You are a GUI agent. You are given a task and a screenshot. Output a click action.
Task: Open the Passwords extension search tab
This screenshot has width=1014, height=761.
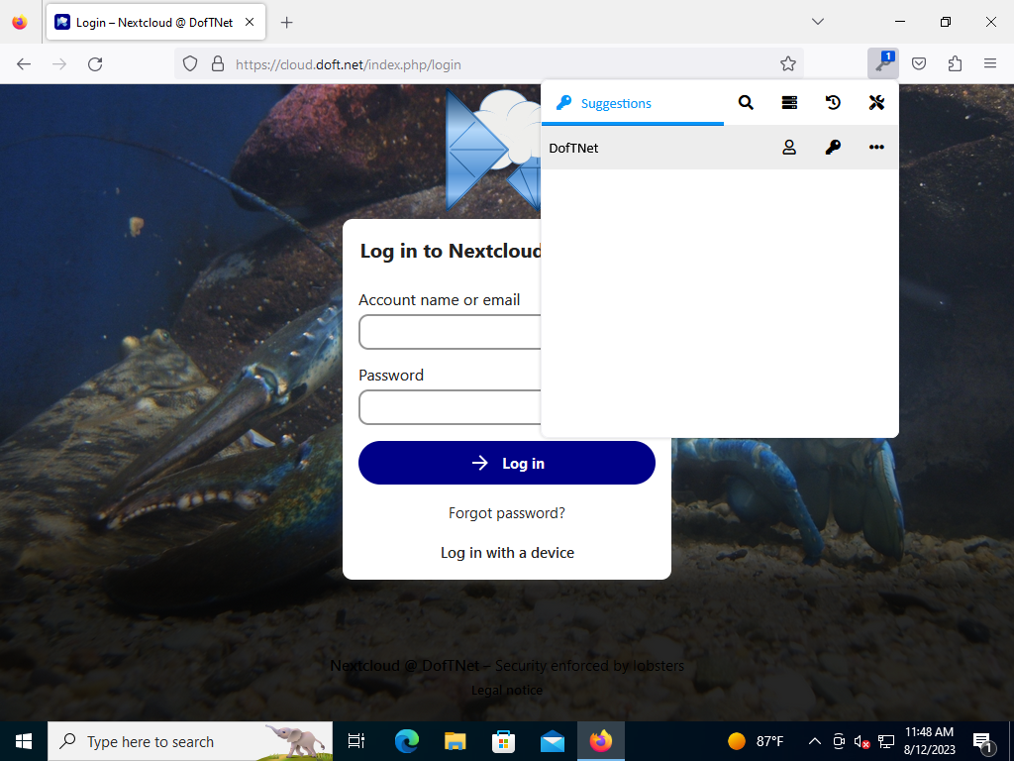click(746, 102)
